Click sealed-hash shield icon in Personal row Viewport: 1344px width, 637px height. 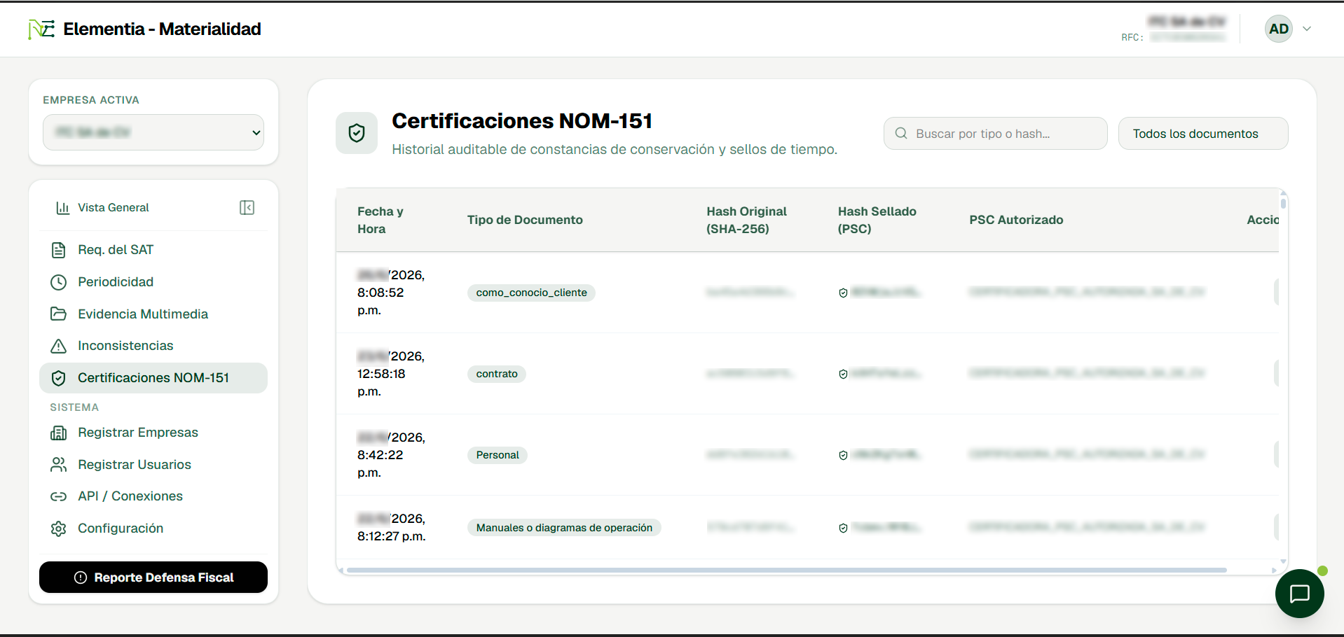[843, 455]
